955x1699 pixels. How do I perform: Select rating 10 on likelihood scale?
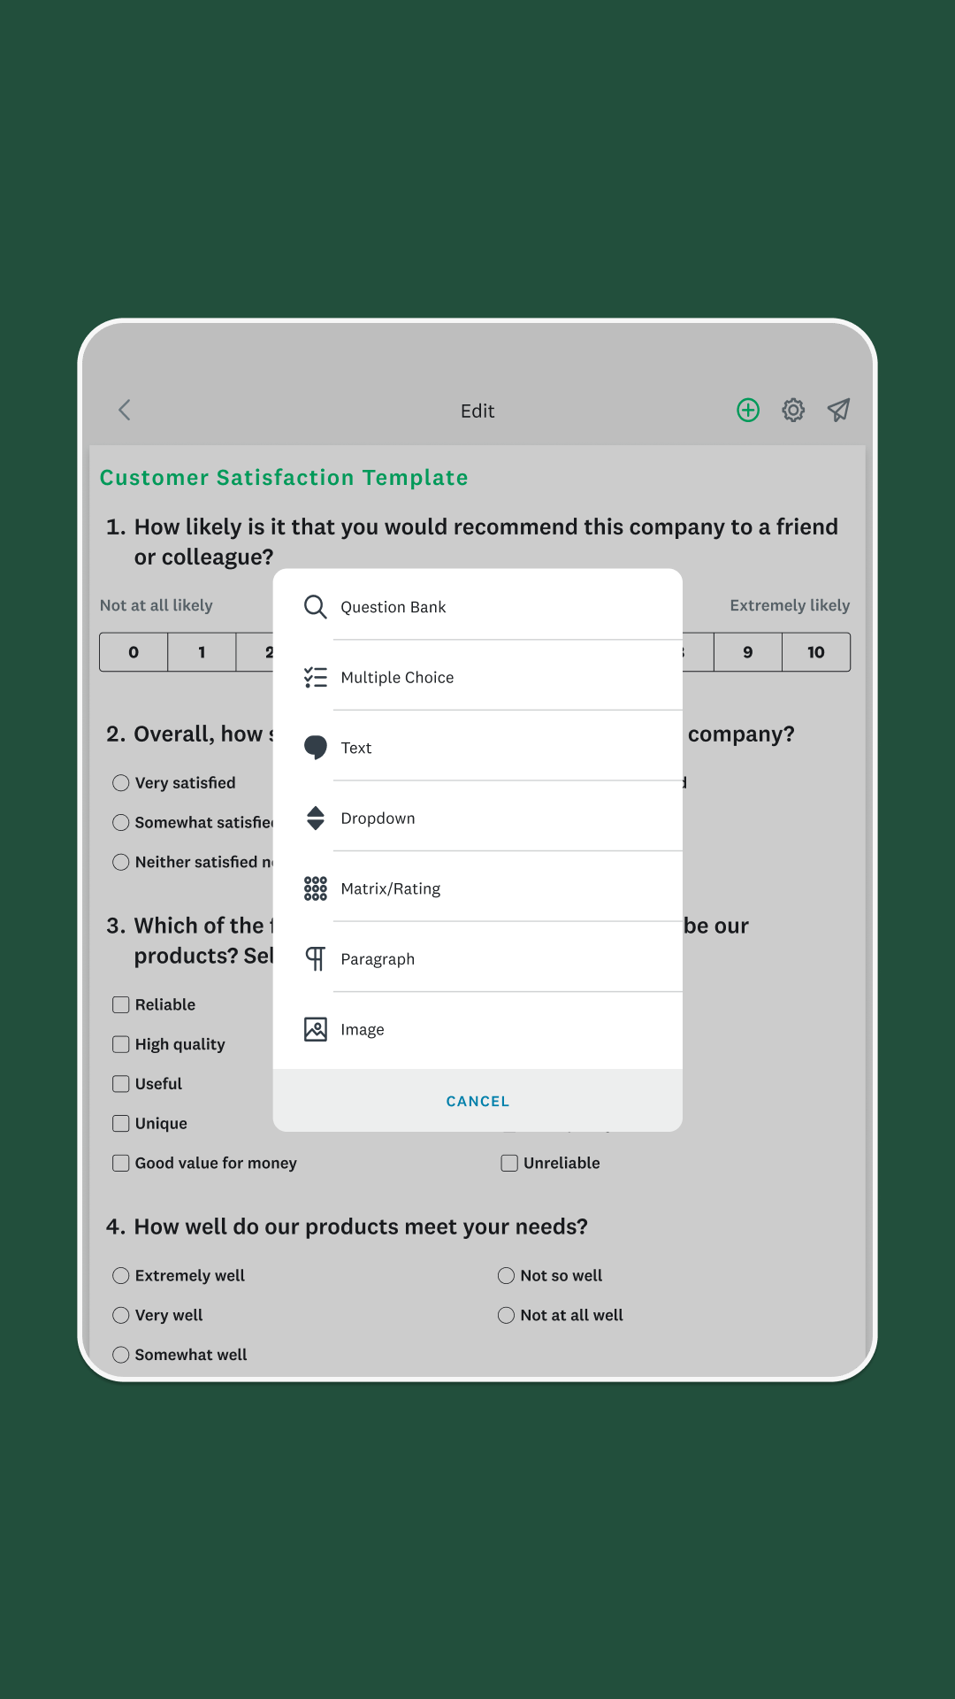point(816,652)
